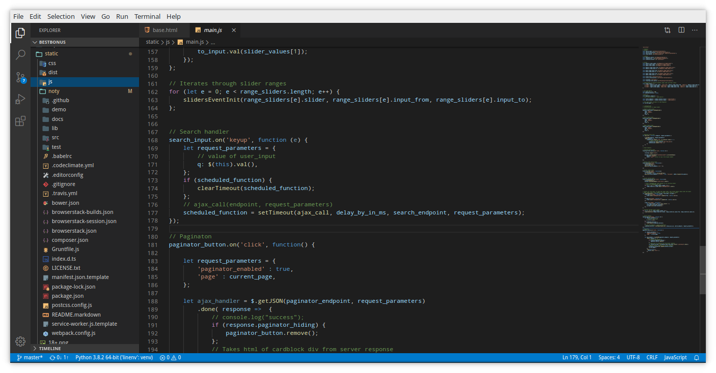Image resolution: width=716 pixels, height=373 pixels.
Task: Open the webpack.config.js file
Action: 73,333
